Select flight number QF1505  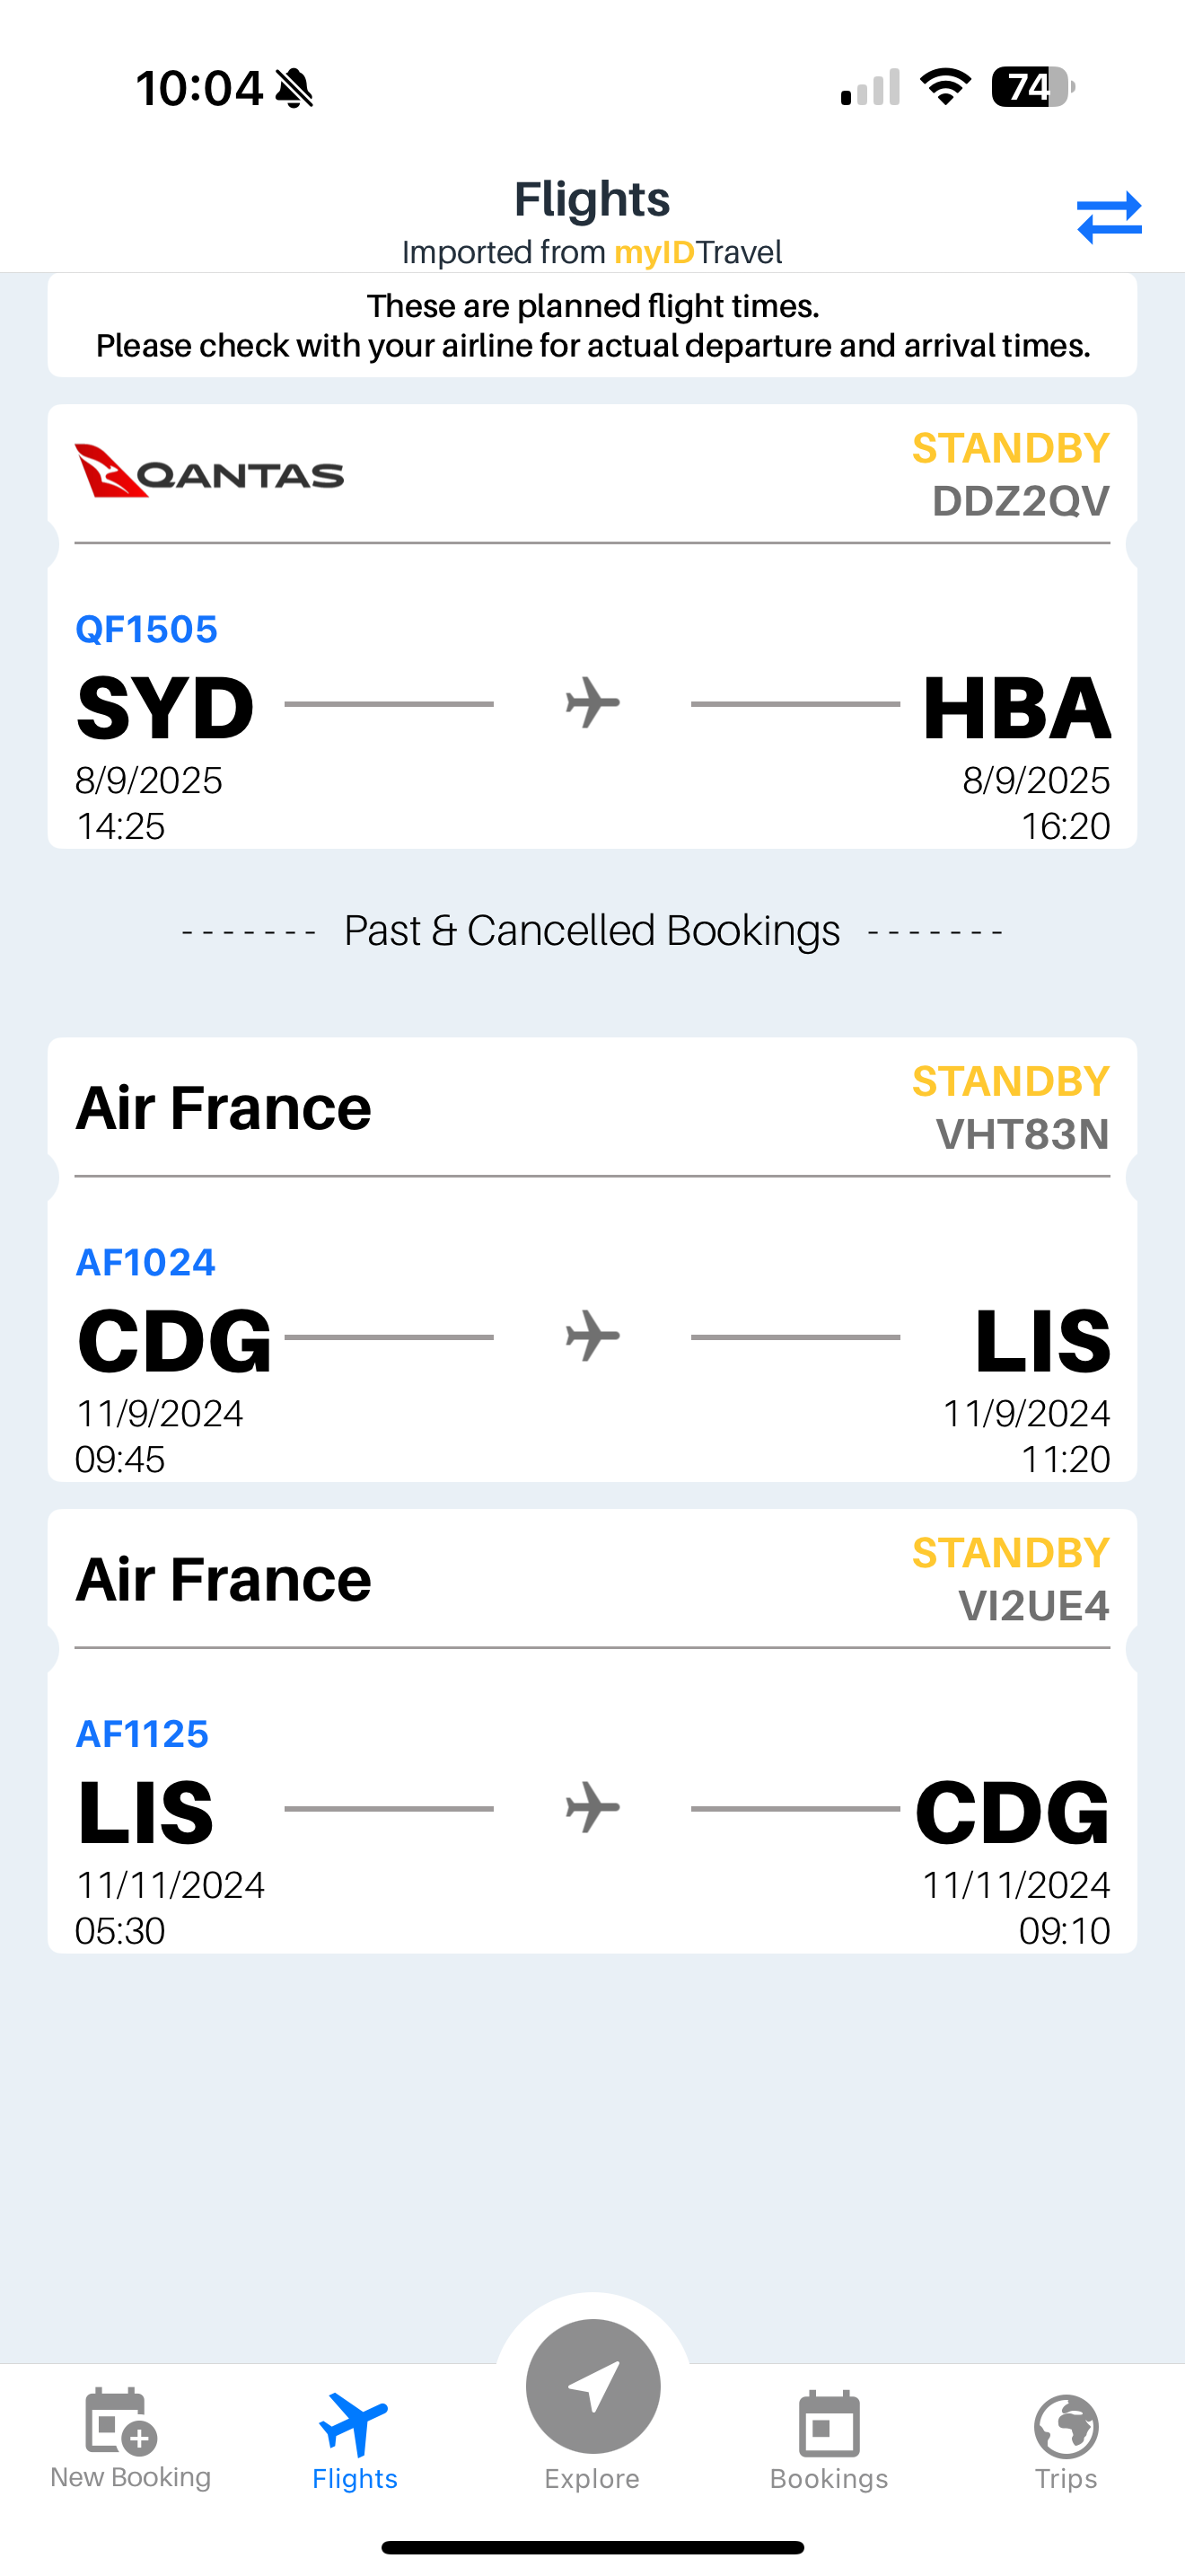click(x=147, y=629)
